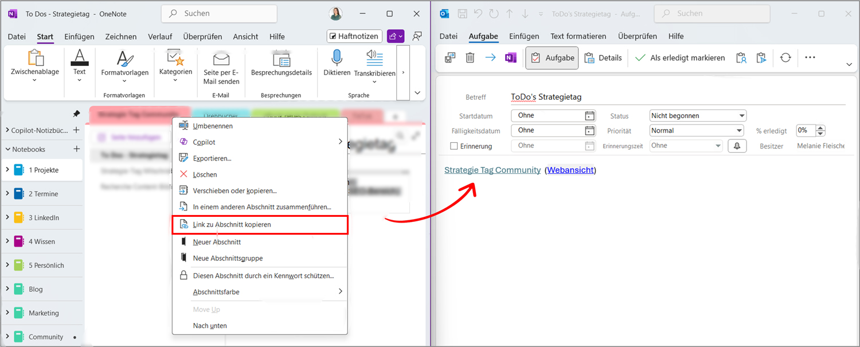The height and width of the screenshot is (347, 860).
Task: Click the delete trash icon in Outlook toolbar
Action: click(470, 57)
